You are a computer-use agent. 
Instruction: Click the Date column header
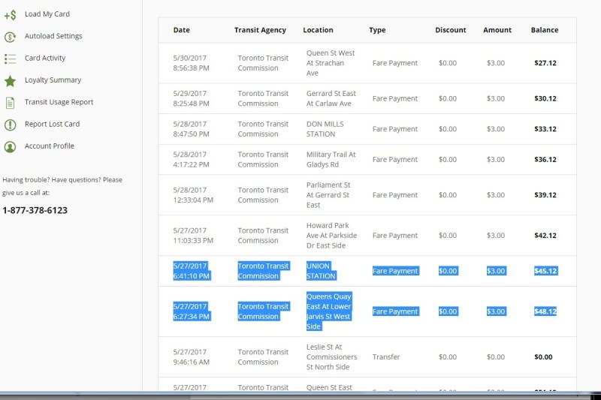pyautogui.click(x=181, y=30)
